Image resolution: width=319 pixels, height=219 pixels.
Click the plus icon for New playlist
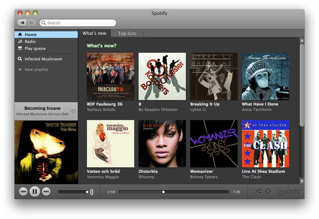pos(20,69)
